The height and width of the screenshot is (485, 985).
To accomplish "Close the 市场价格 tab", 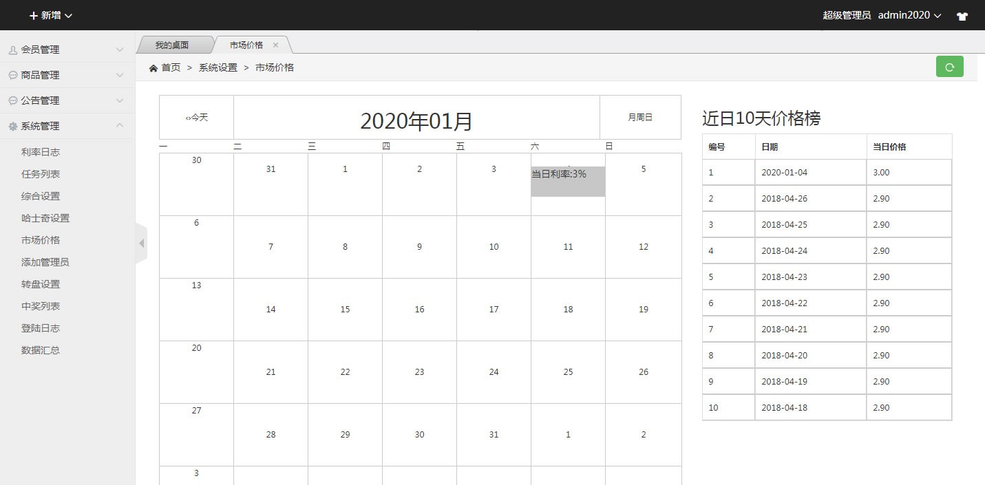I will (x=275, y=45).
